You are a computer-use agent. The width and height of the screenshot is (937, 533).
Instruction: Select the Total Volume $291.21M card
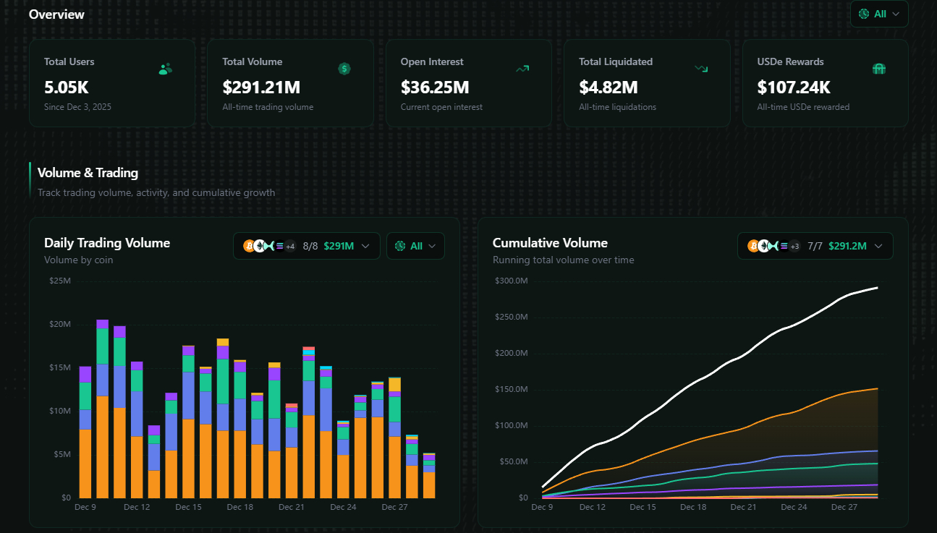pos(290,83)
